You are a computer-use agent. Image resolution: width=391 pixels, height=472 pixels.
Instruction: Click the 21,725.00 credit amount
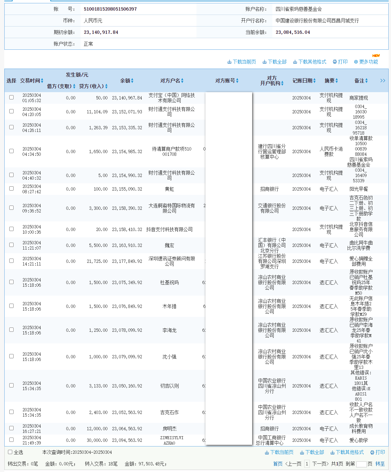(97, 261)
